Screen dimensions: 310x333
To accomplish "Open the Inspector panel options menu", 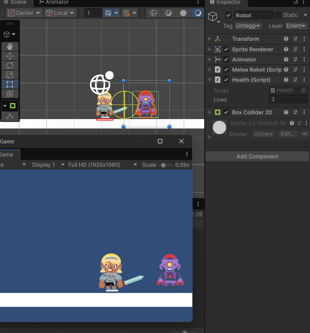I will click(x=303, y=2).
